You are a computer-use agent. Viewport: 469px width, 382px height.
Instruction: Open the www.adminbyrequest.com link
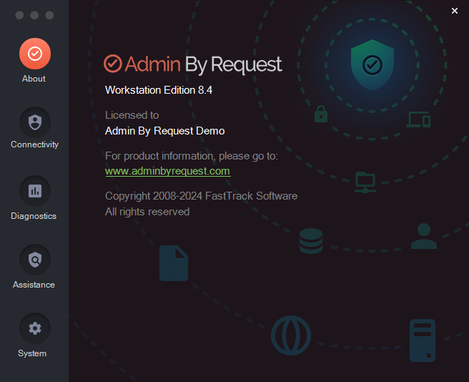tap(168, 171)
